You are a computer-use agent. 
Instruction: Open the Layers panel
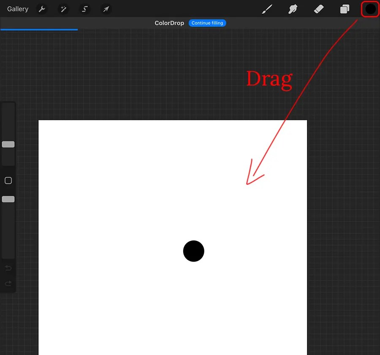(345, 9)
